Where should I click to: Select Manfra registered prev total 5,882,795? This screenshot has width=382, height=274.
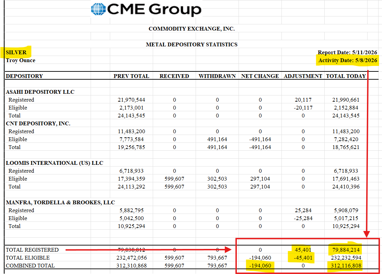click(131, 210)
